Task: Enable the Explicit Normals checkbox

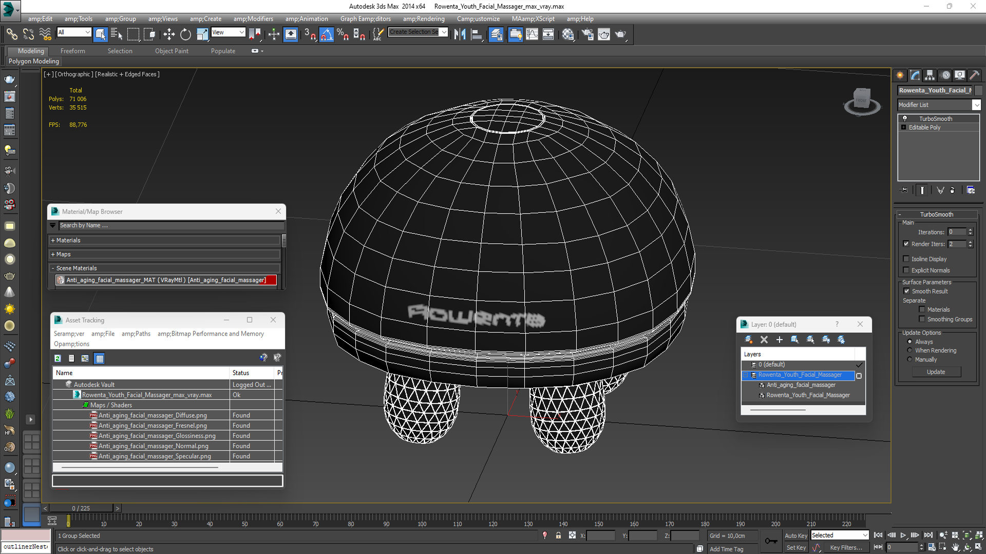Action: point(906,270)
